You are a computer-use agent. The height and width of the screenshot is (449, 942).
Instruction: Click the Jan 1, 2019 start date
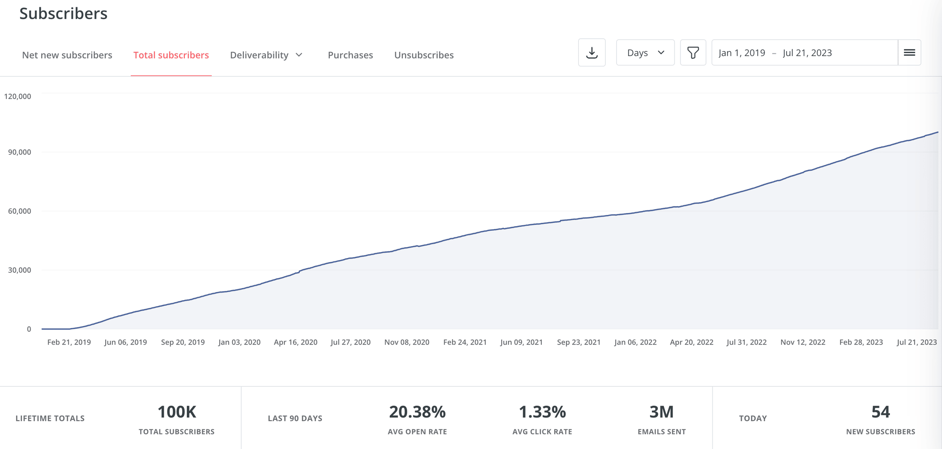click(x=741, y=53)
